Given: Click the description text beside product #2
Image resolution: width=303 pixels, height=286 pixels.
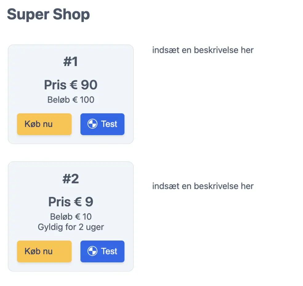Looking at the screenshot, I should [x=203, y=186].
